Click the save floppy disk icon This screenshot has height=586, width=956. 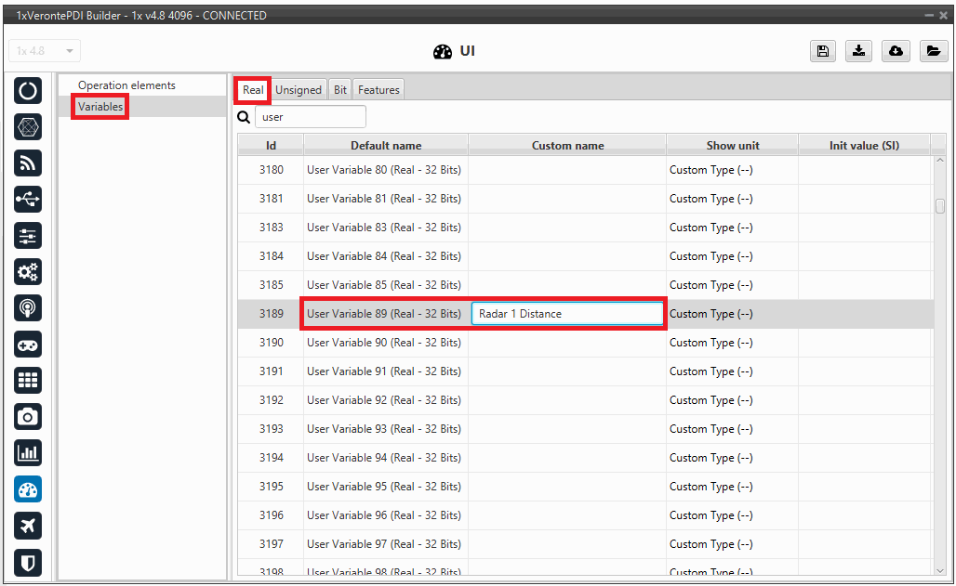point(822,51)
